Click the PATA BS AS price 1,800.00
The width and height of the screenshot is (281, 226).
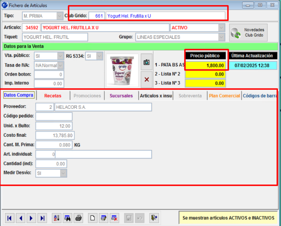click(206, 66)
